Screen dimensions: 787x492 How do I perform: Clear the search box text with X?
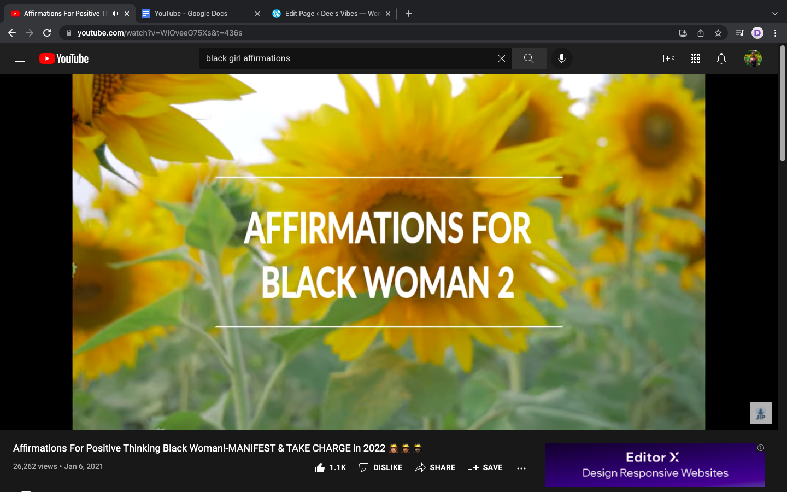point(501,58)
